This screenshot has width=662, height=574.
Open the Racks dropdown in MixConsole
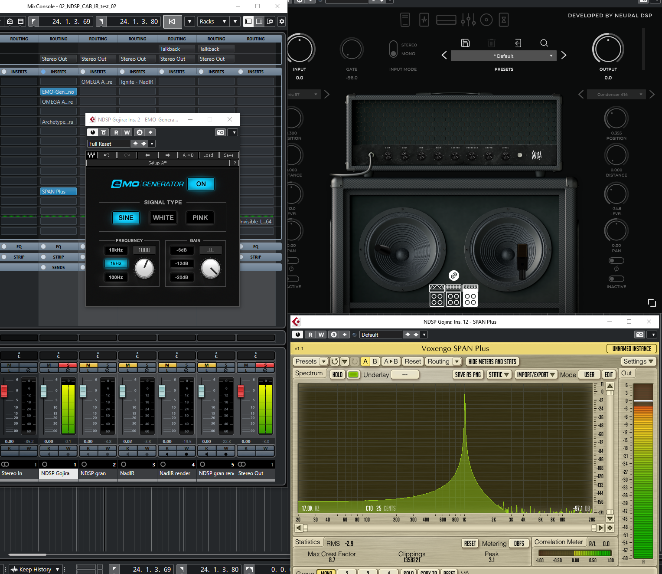click(213, 21)
